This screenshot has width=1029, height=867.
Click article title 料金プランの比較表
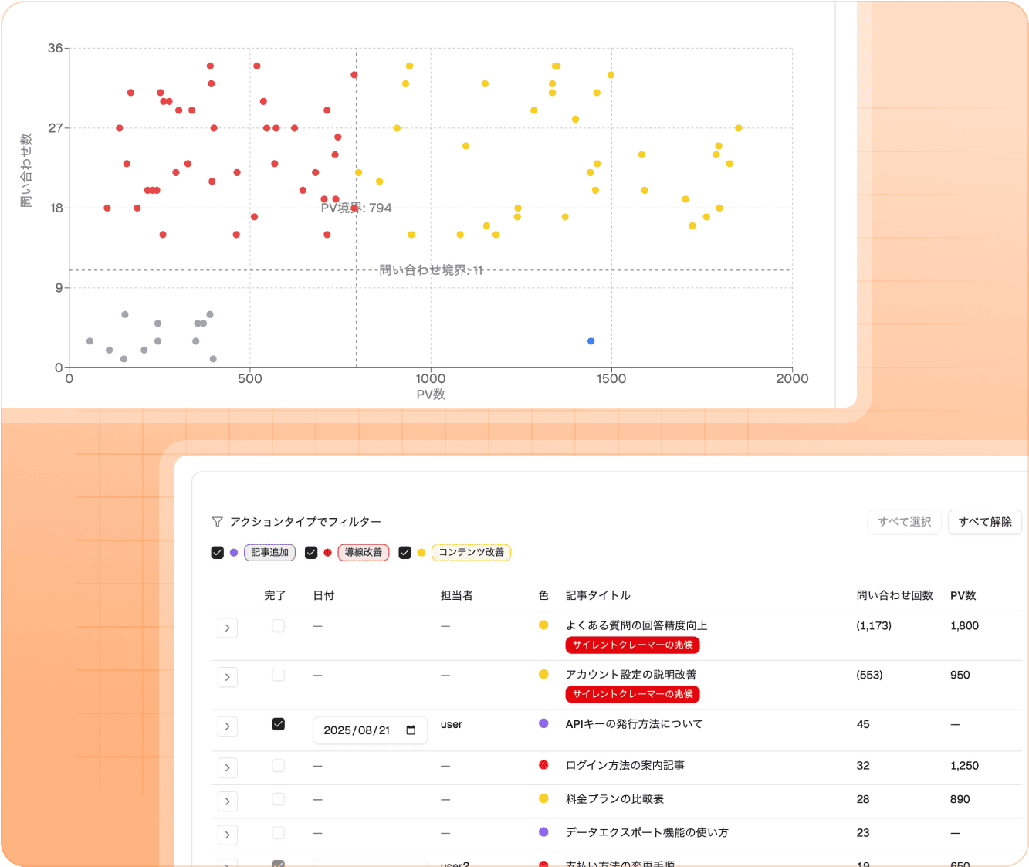tap(614, 799)
